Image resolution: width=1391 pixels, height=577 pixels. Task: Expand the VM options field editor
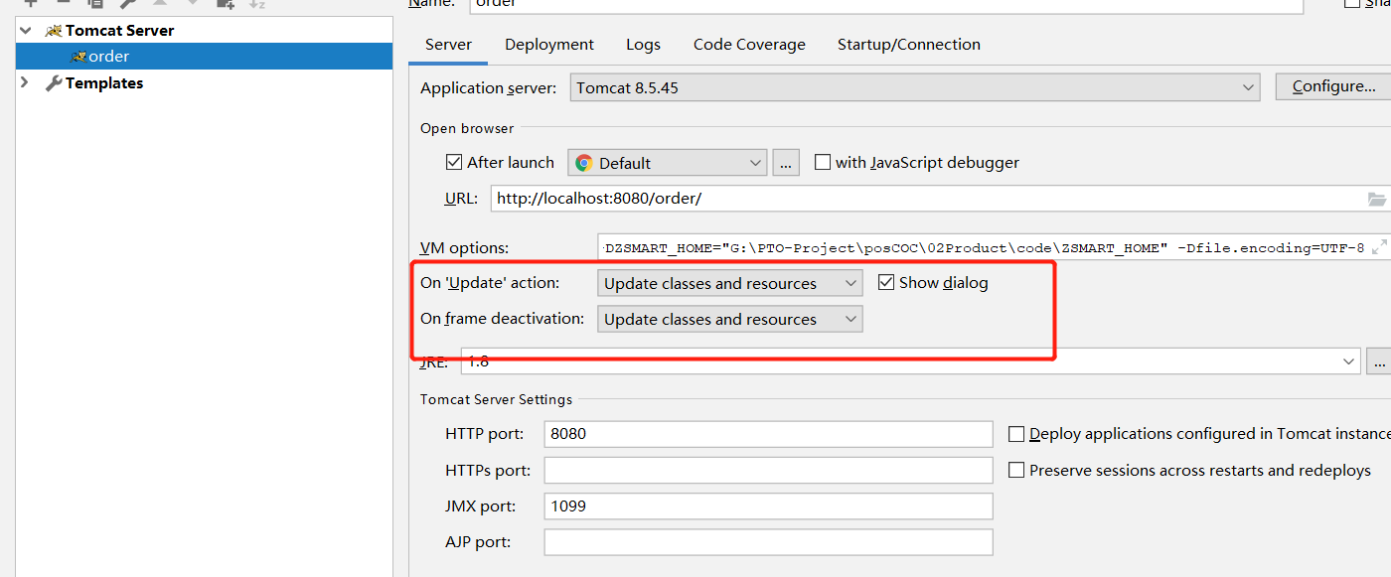pos(1378,247)
